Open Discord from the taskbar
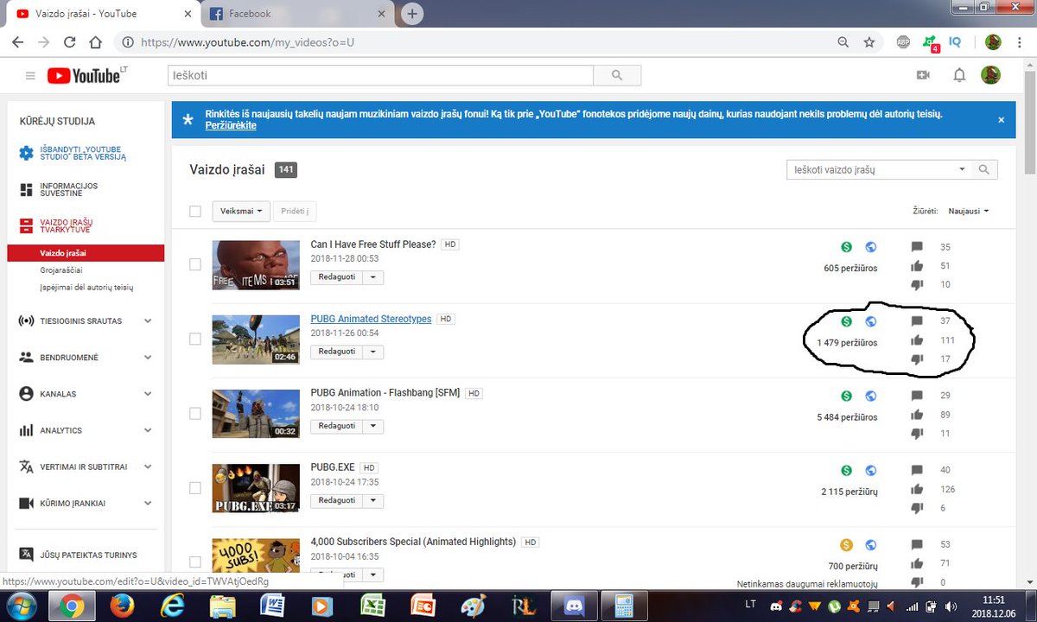 point(573,606)
